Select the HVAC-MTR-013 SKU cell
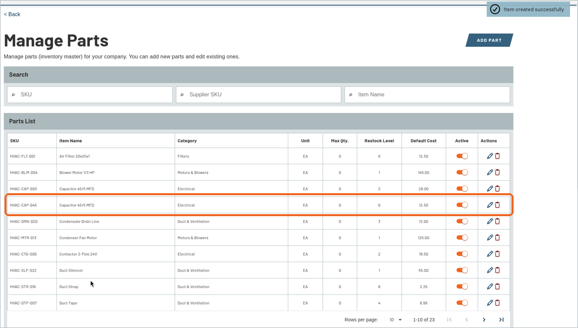 pos(23,238)
